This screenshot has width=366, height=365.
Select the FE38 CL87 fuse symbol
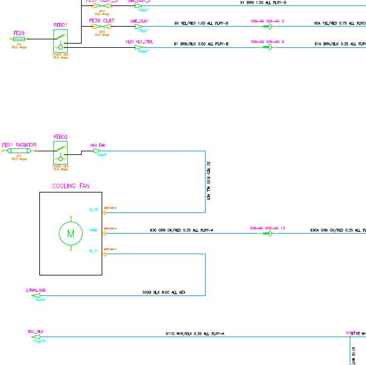pos(102,27)
